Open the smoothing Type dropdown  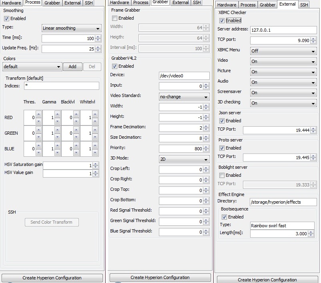coord(71,28)
